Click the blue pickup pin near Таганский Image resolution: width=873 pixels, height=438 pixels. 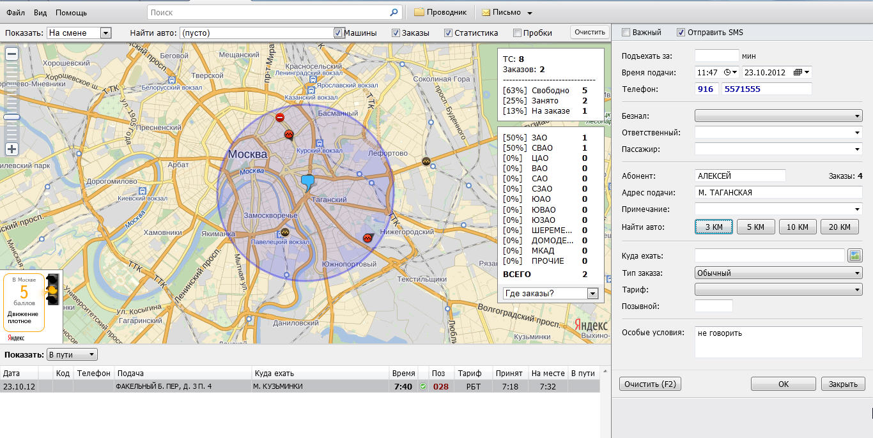[x=308, y=184]
